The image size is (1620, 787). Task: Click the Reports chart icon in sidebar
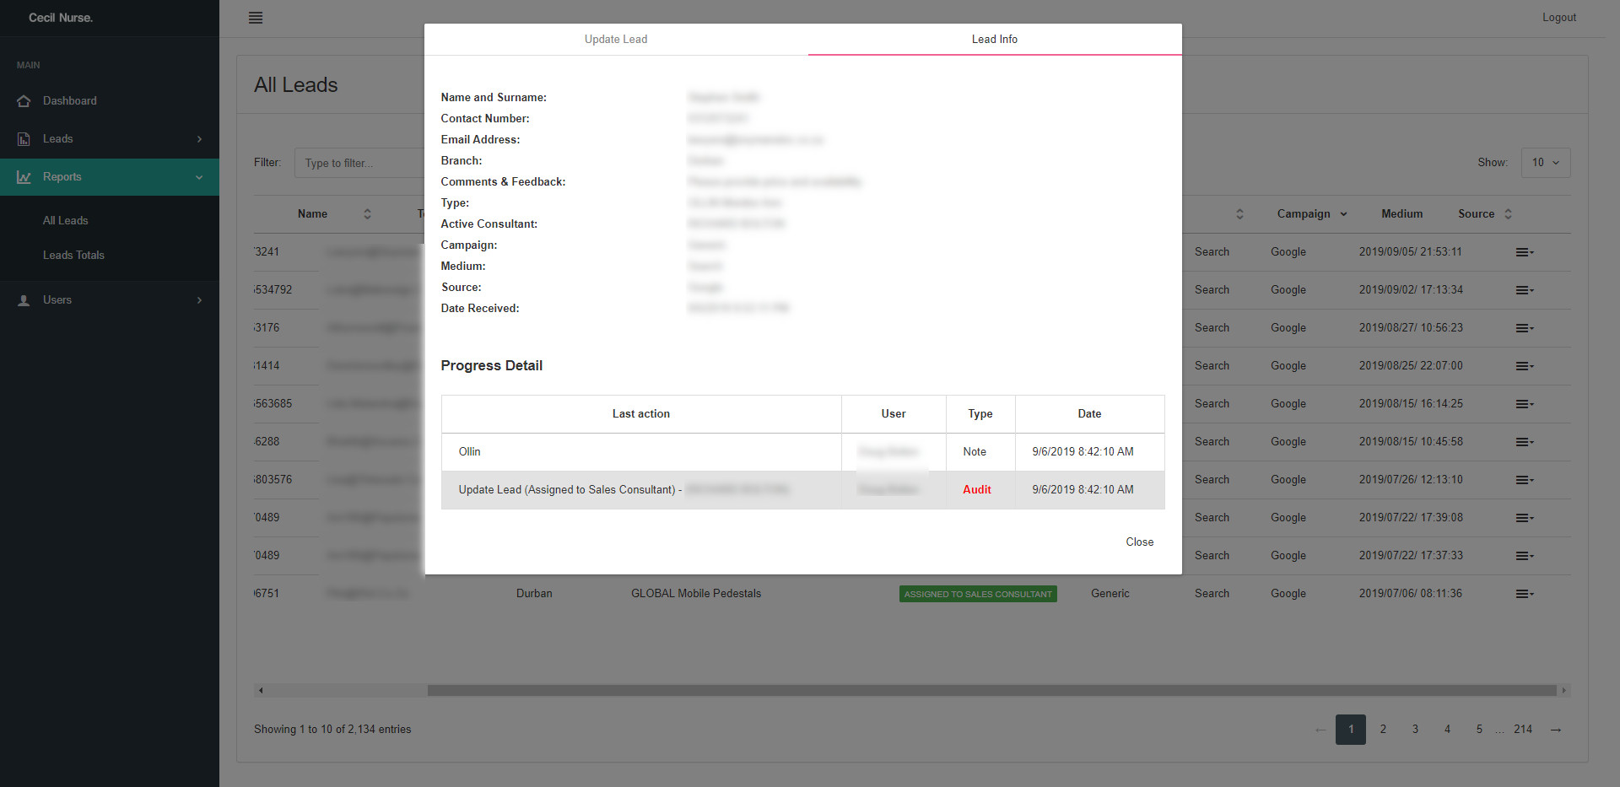(24, 177)
